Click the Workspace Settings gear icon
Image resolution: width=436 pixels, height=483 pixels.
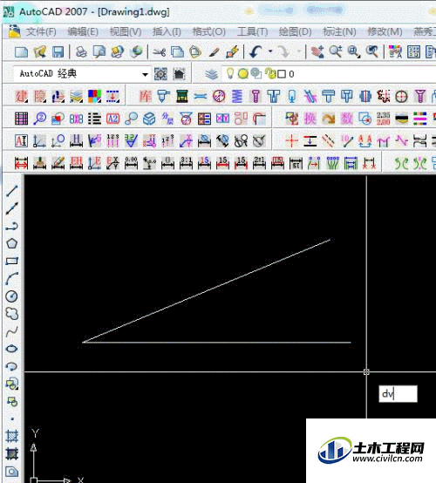160,74
